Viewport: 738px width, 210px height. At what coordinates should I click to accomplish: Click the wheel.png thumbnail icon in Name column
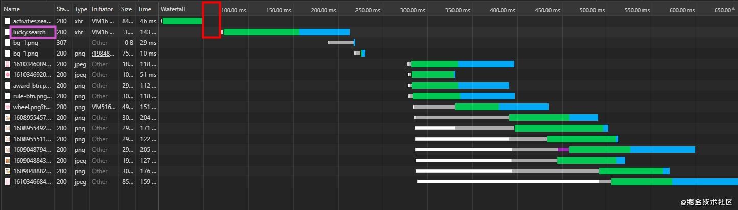point(8,107)
